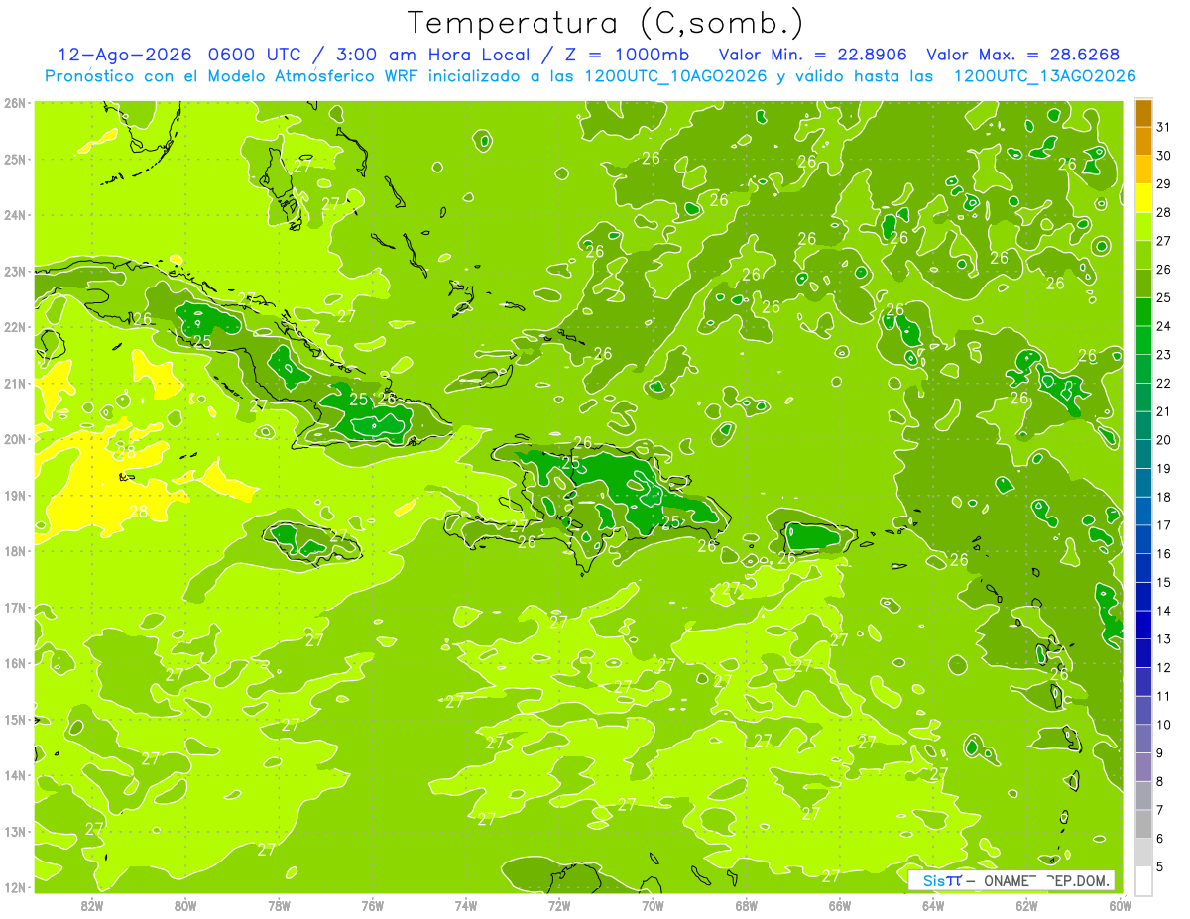Click the '14N' latitude axis label
Screen dimensions: 1190x919
[x=14, y=775]
